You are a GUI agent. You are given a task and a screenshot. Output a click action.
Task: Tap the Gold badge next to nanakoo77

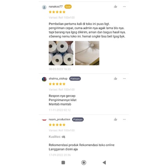pyautogui.click(x=68, y=7)
